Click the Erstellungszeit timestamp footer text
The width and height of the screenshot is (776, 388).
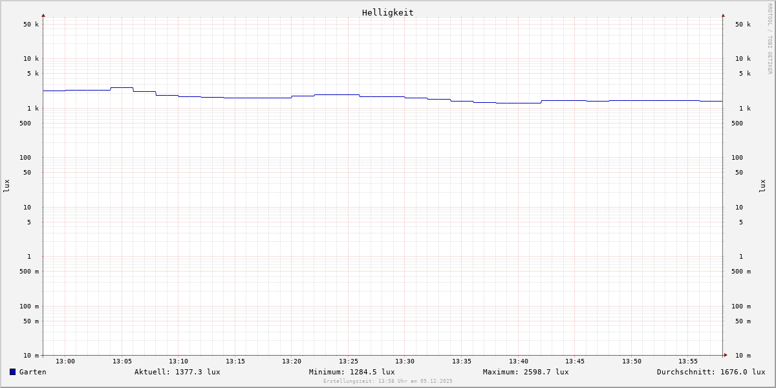(388, 381)
